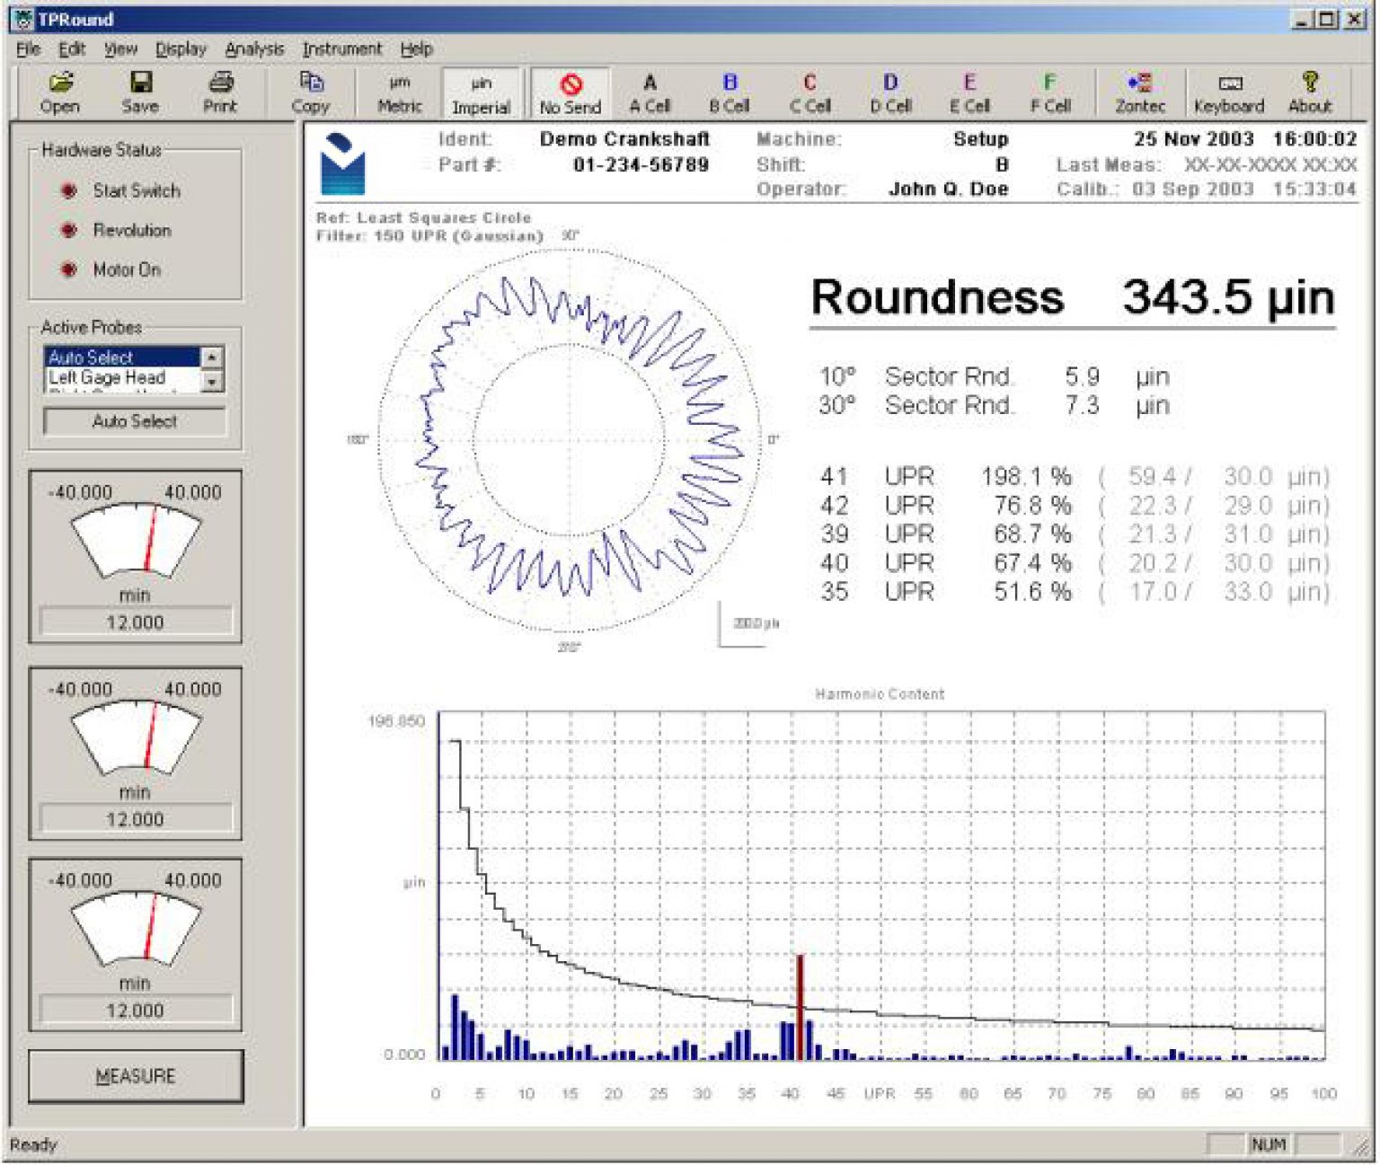The height and width of the screenshot is (1165, 1380).
Task: Open the Analysis menu
Action: (x=254, y=49)
